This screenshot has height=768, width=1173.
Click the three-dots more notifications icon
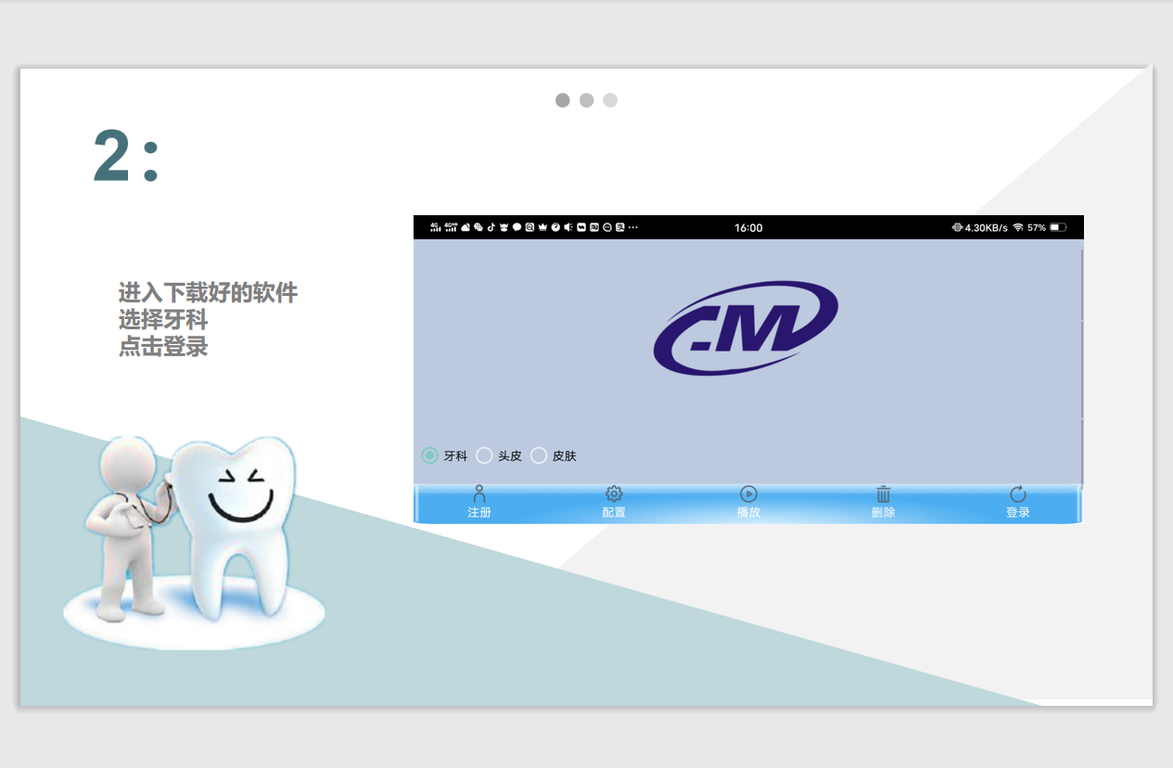click(633, 227)
